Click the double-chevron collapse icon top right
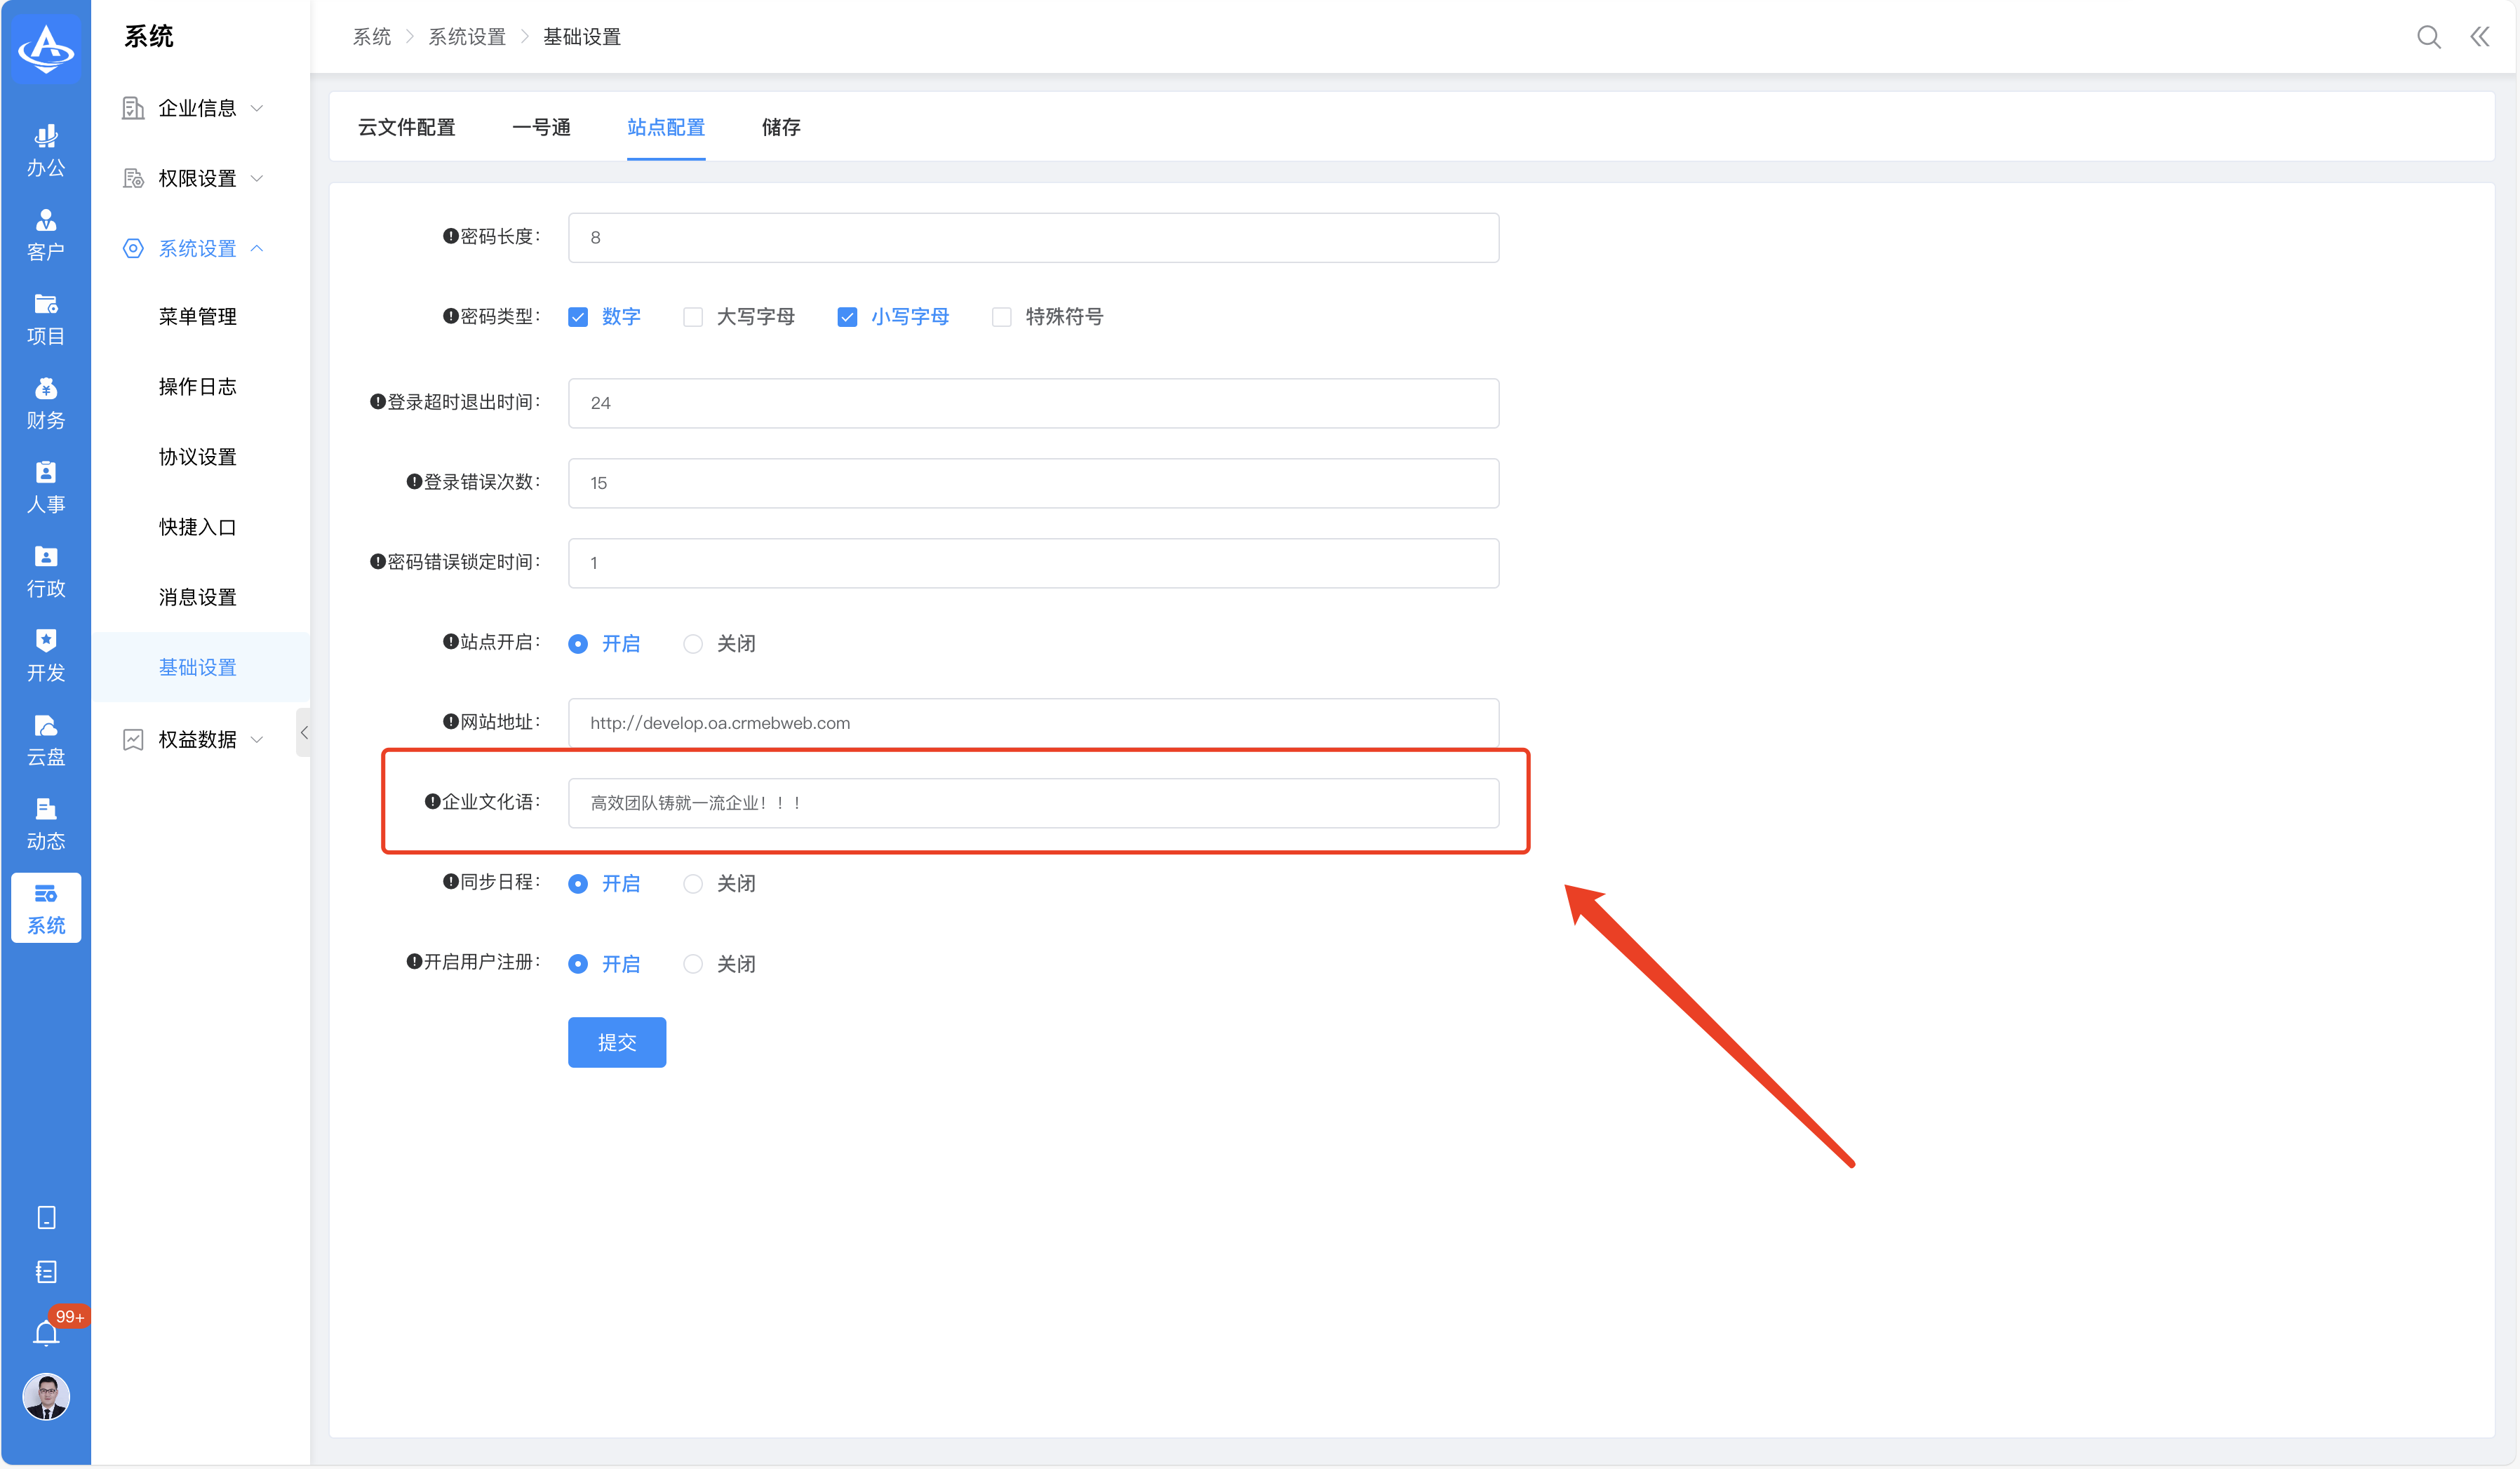 tap(2480, 37)
